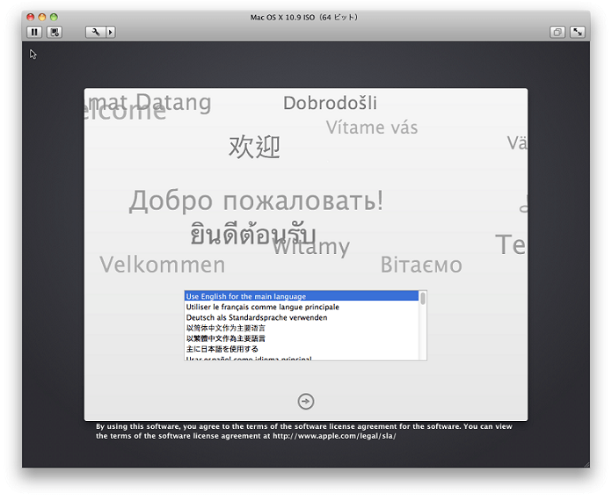This screenshot has height=501, width=612.
Task: Pause the virtual machine
Action: click(34, 32)
